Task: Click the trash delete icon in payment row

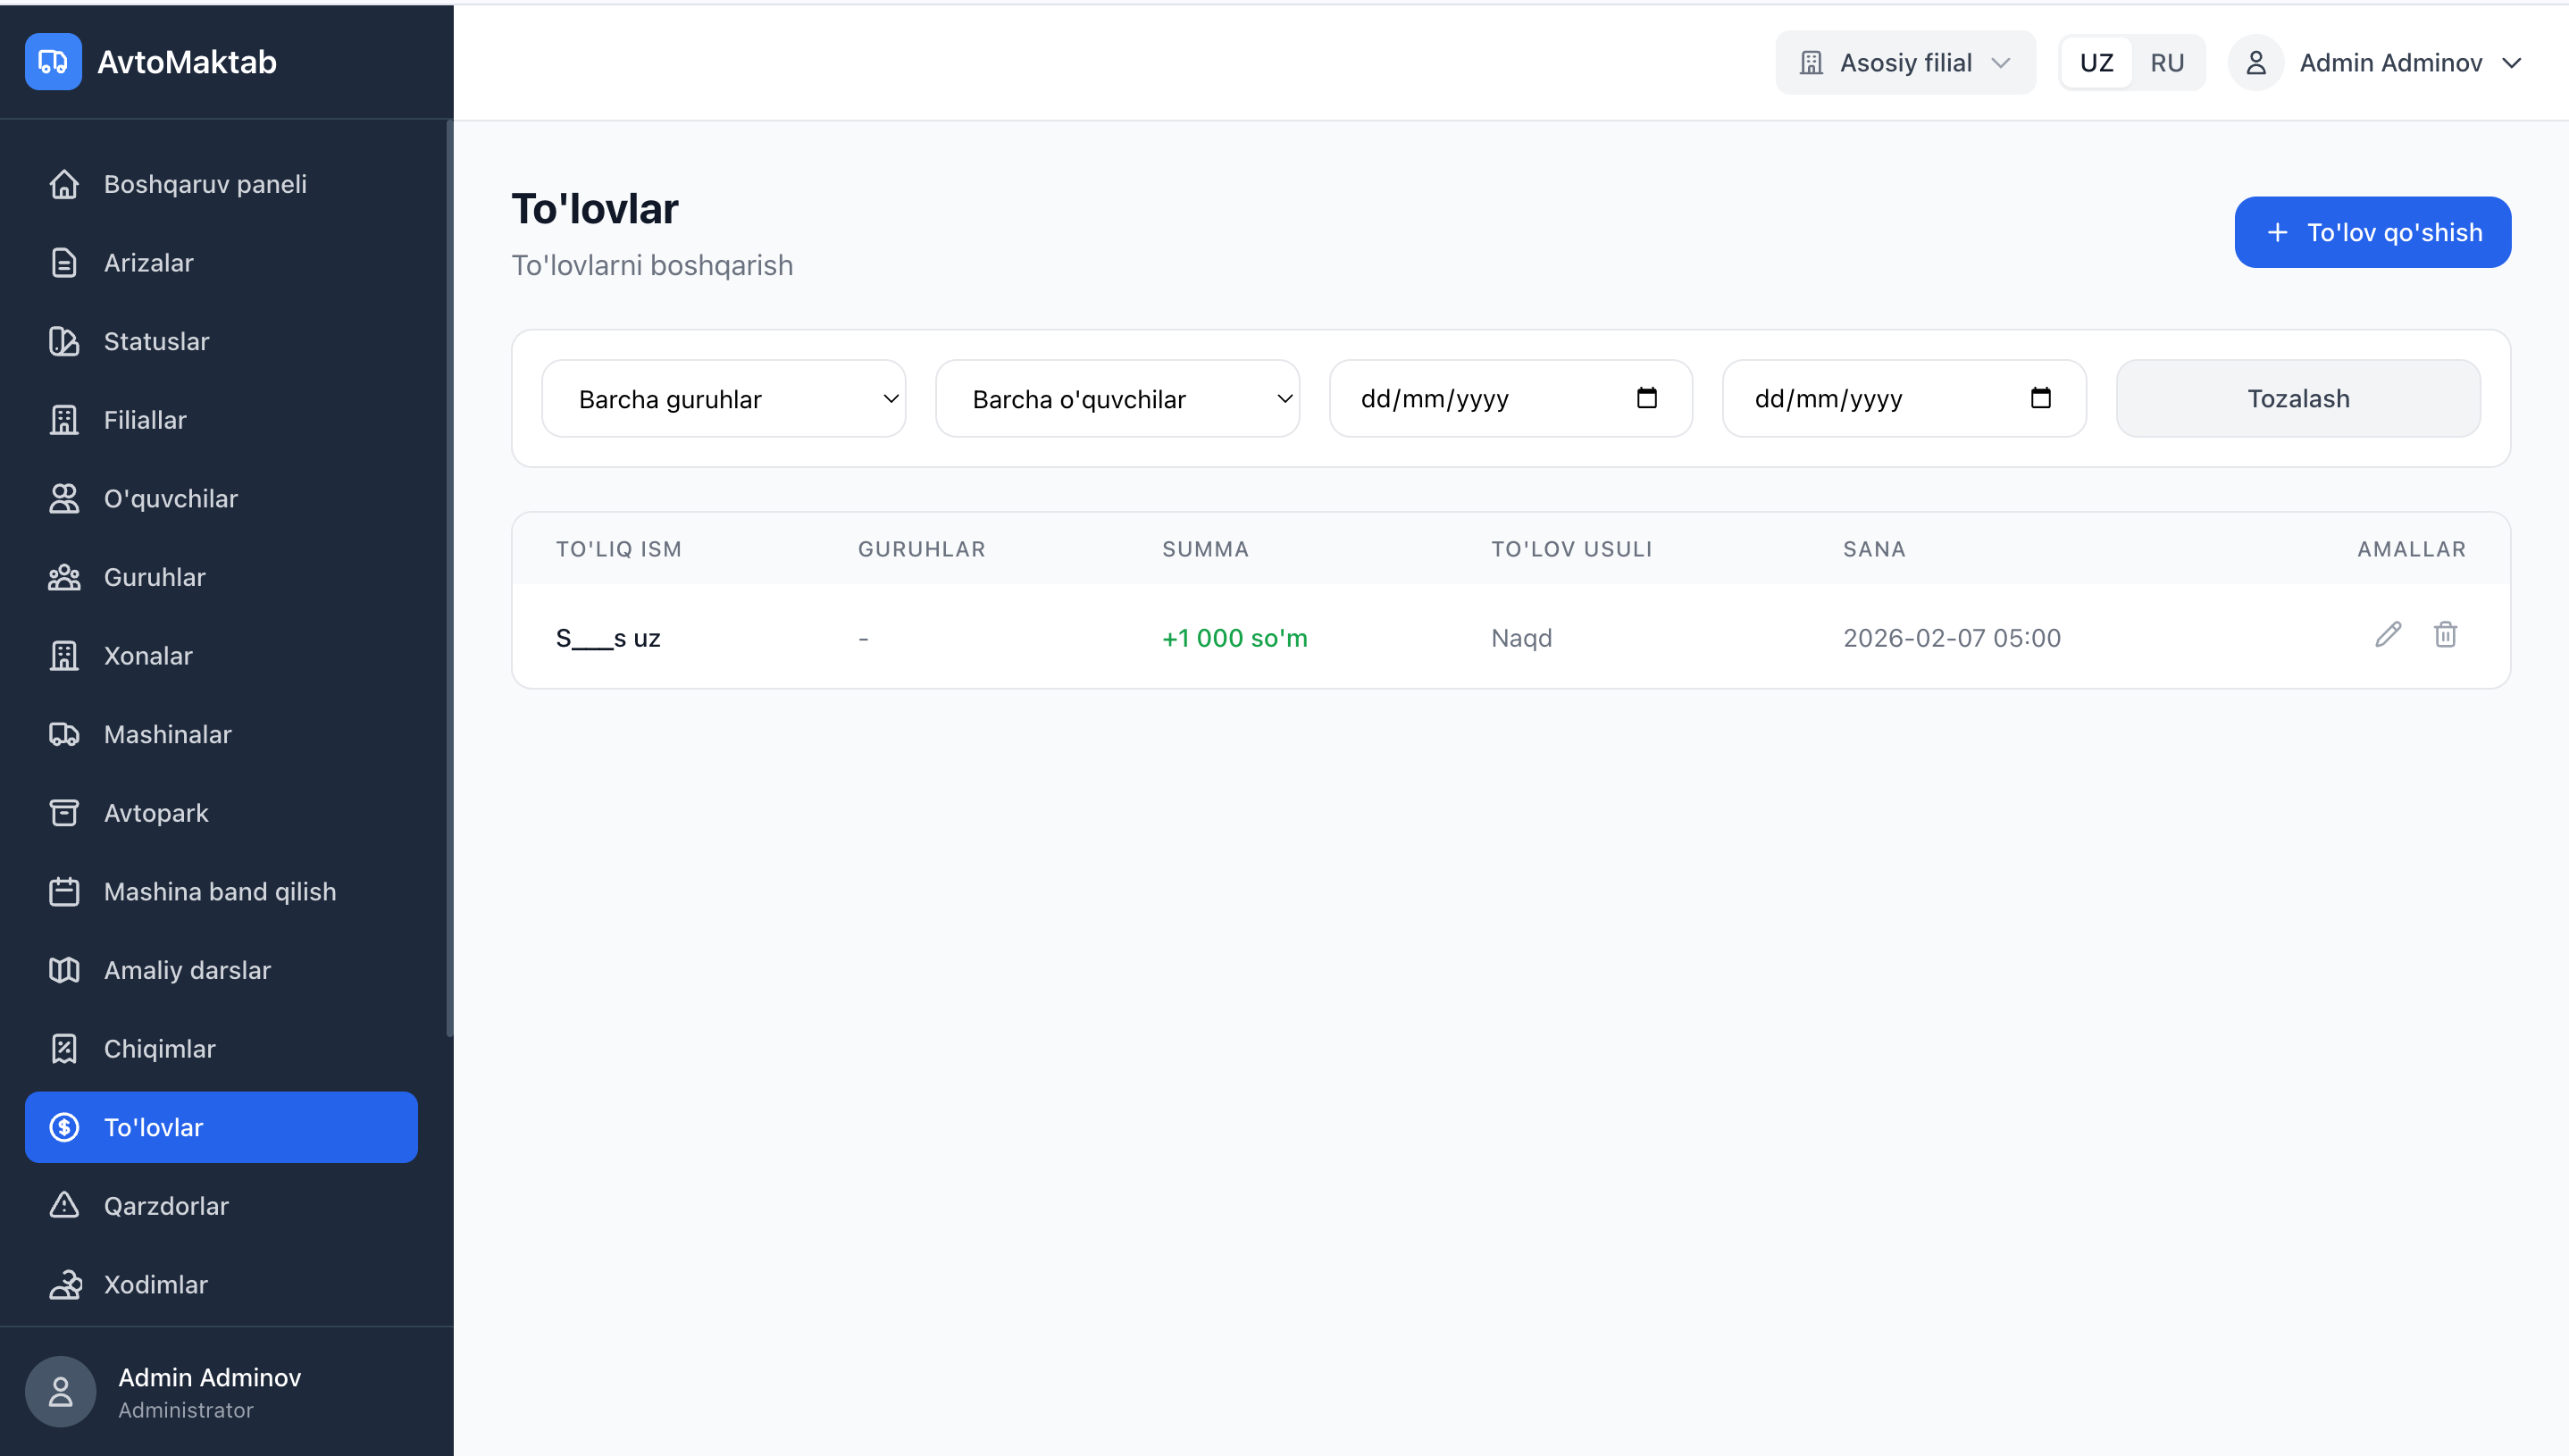Action: click(2444, 635)
